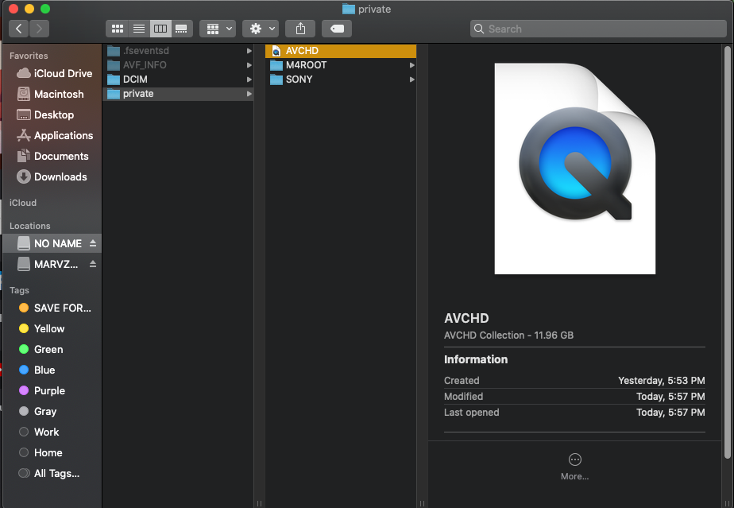Open Downloads in Favorites sidebar
The image size is (734, 508).
pyautogui.click(x=60, y=176)
